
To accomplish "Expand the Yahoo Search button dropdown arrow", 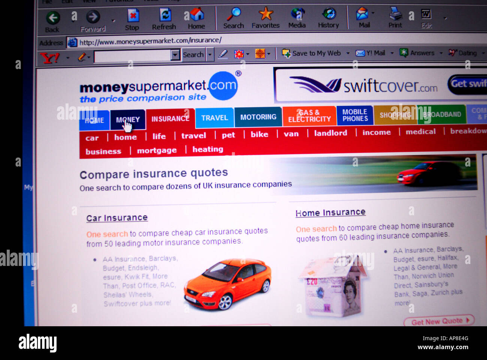I will (210, 55).
